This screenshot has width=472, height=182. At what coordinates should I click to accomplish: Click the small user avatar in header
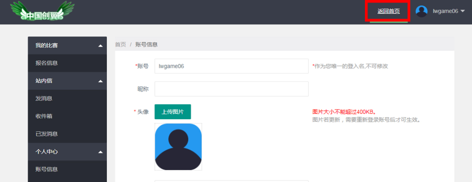[421, 11]
